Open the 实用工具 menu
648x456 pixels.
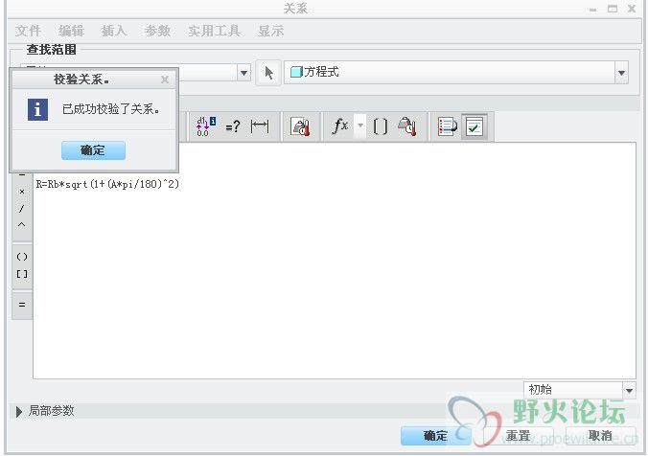point(214,31)
